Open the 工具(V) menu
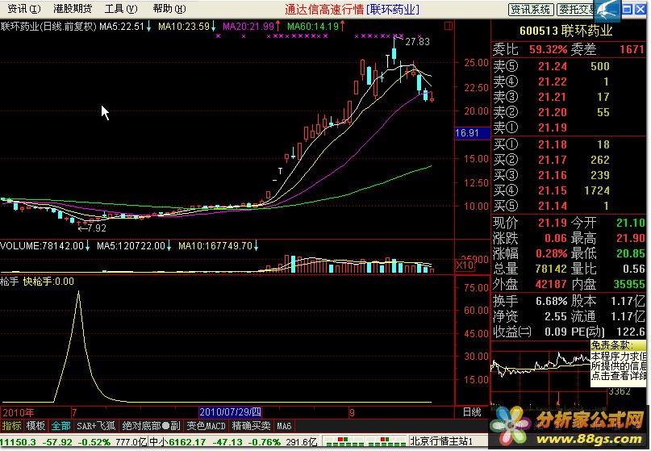Viewport: 651px width, 451px height. click(x=121, y=8)
